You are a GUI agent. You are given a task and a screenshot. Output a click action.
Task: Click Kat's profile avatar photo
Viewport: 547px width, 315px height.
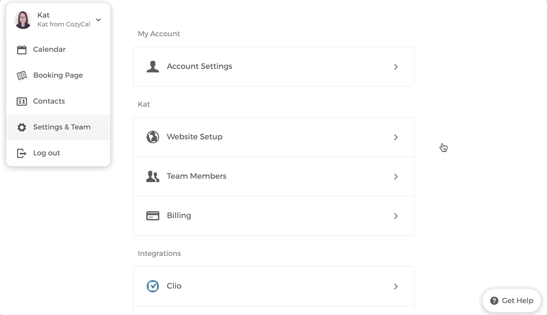coord(23,20)
